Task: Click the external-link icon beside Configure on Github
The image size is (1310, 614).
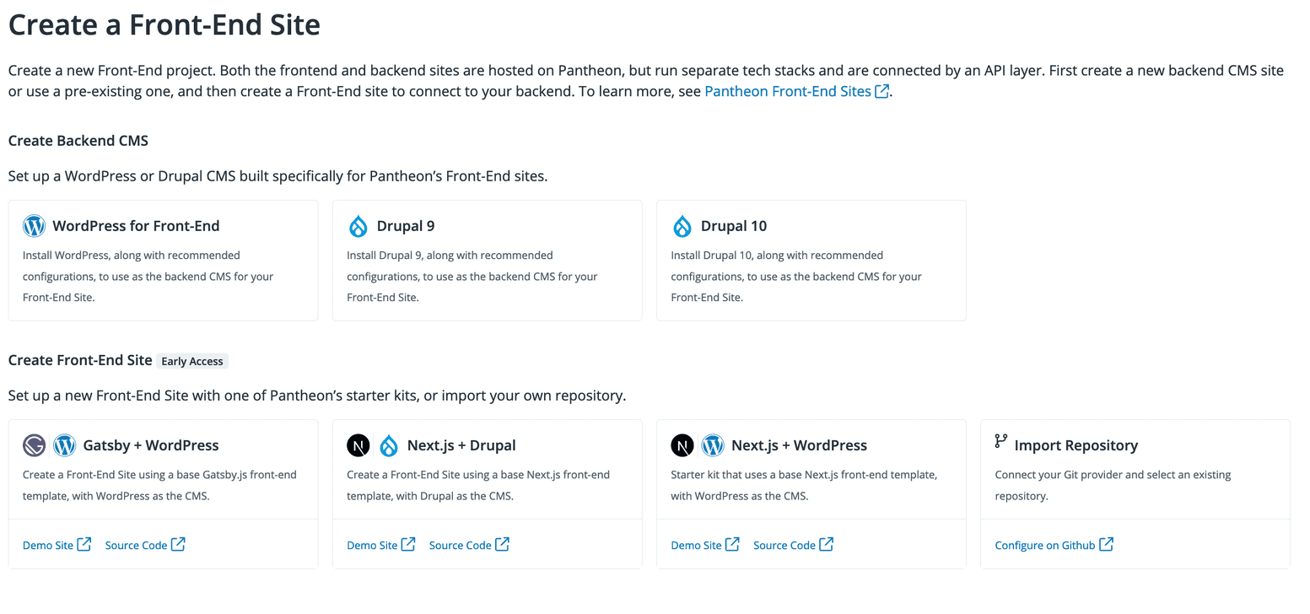Action: [x=1107, y=544]
